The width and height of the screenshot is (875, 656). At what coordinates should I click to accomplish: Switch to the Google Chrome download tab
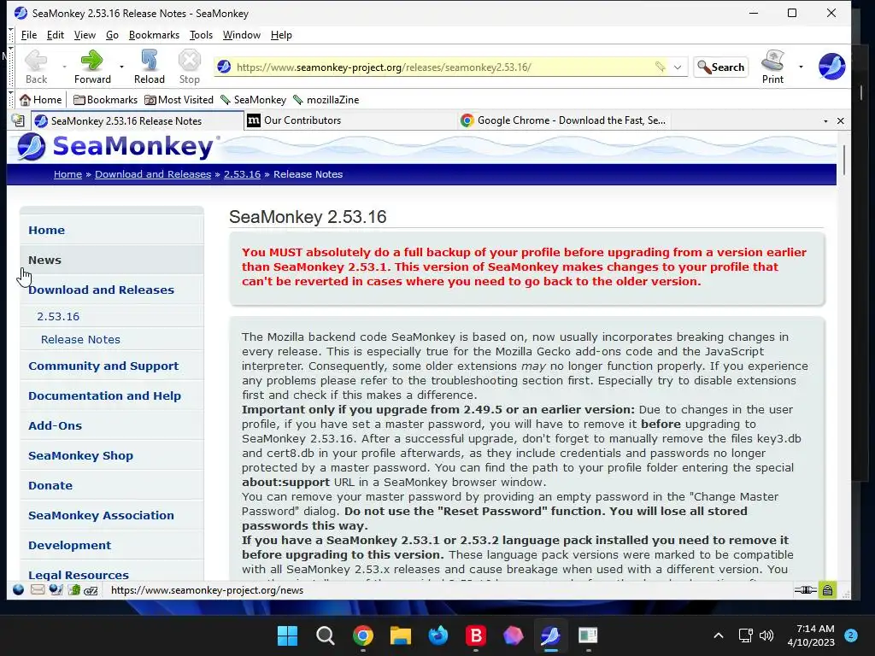pyautogui.click(x=564, y=120)
